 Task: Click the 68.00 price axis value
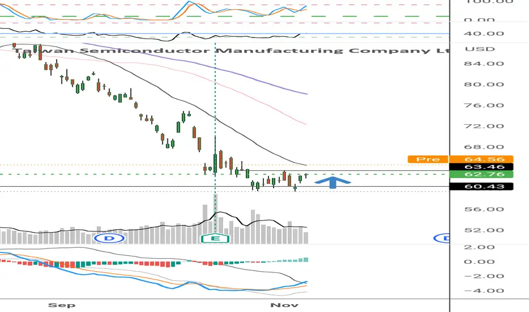tap(484, 147)
